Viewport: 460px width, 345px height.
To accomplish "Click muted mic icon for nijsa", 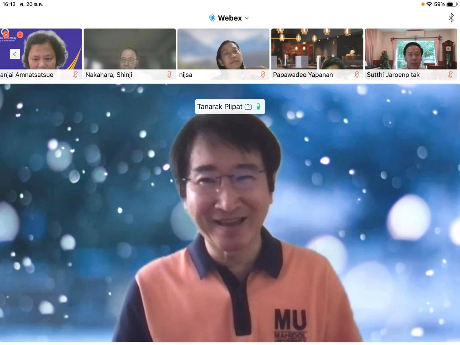I will (263, 75).
